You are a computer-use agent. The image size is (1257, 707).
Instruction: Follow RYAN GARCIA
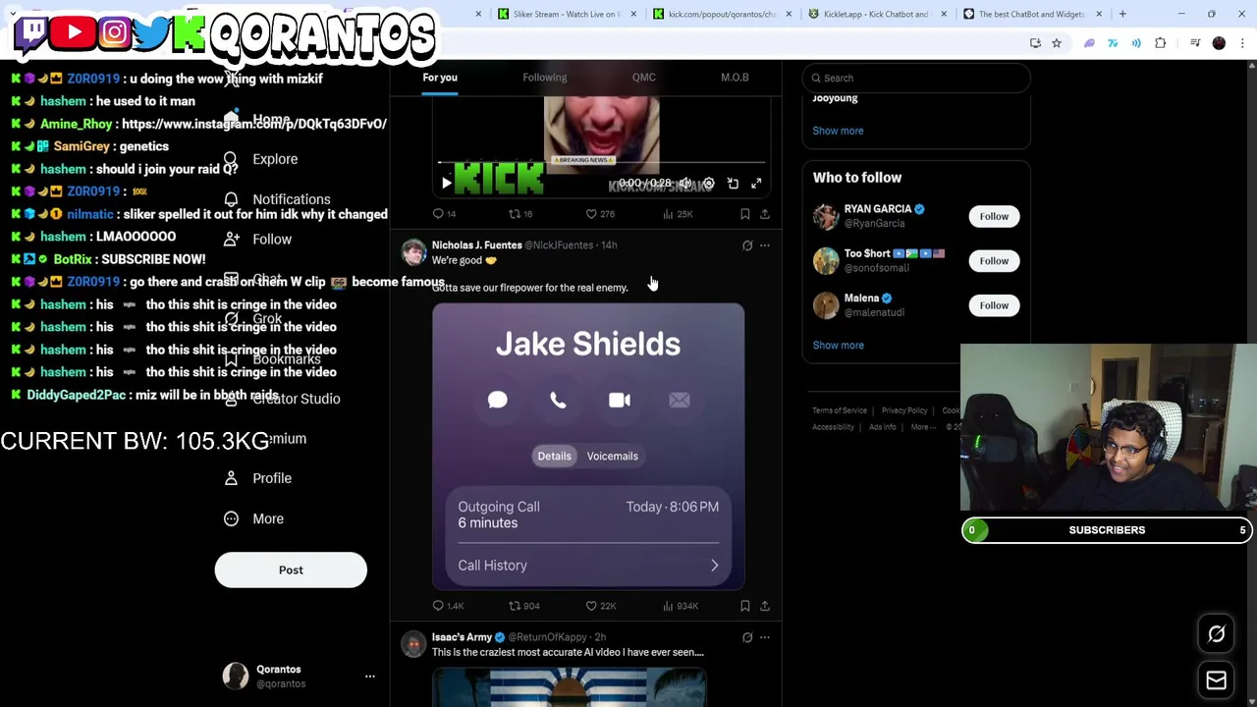(x=994, y=216)
